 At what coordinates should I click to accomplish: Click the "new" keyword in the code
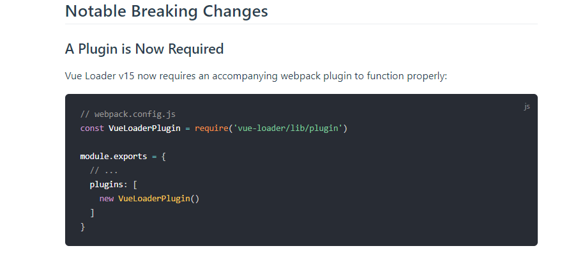point(107,199)
